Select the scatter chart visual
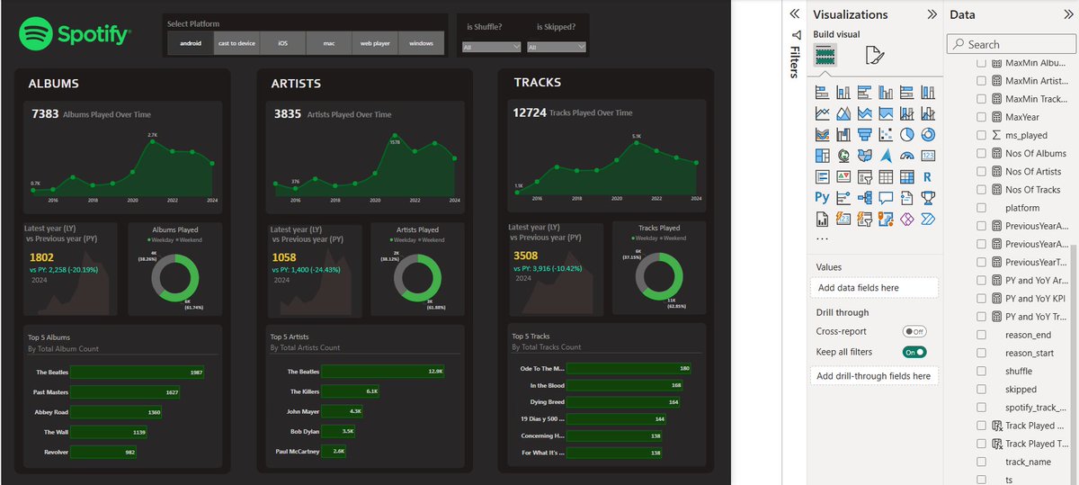This screenshot has width=1079, height=485. click(886, 135)
